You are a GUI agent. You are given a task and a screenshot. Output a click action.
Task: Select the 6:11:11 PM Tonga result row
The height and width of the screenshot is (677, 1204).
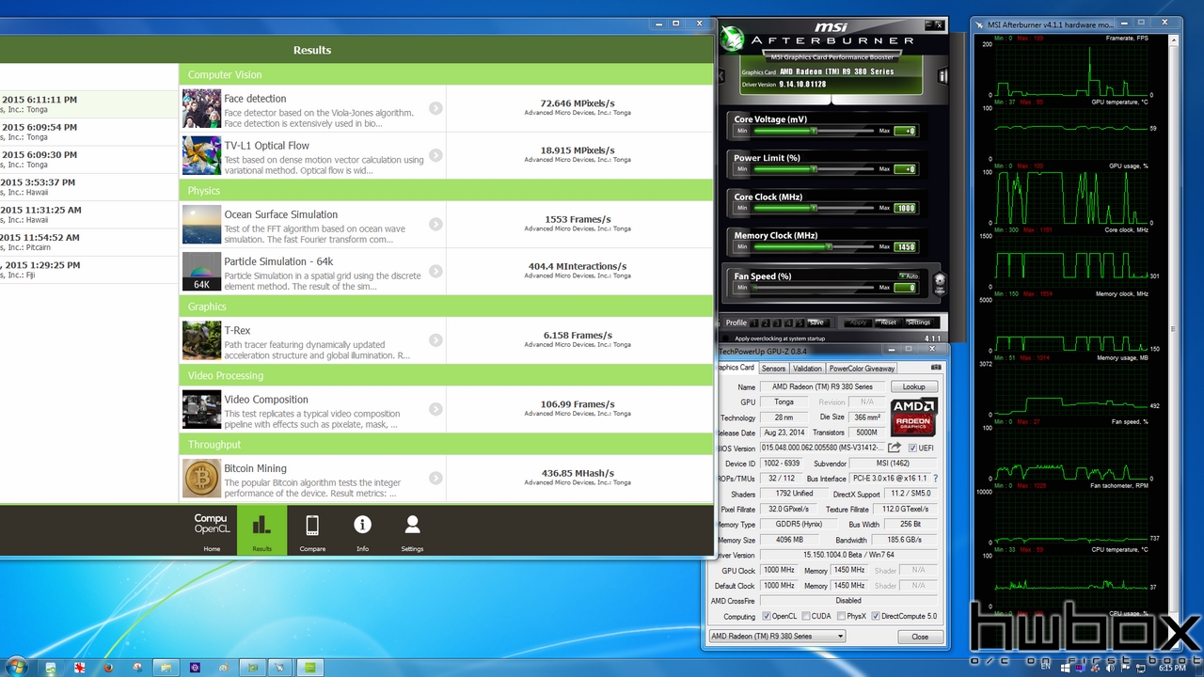(89, 104)
